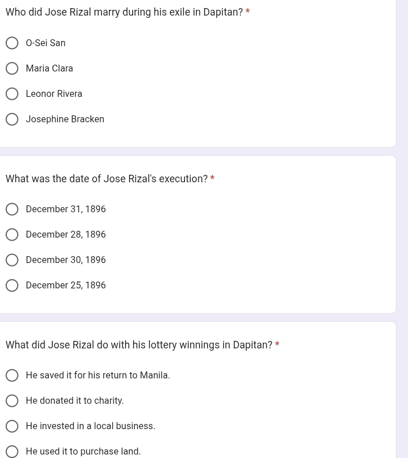Pick Leonor Rivera as answer
408x458 pixels.
[12, 94]
